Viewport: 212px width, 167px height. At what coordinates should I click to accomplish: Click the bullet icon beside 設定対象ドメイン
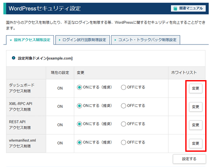[x=14, y=58]
